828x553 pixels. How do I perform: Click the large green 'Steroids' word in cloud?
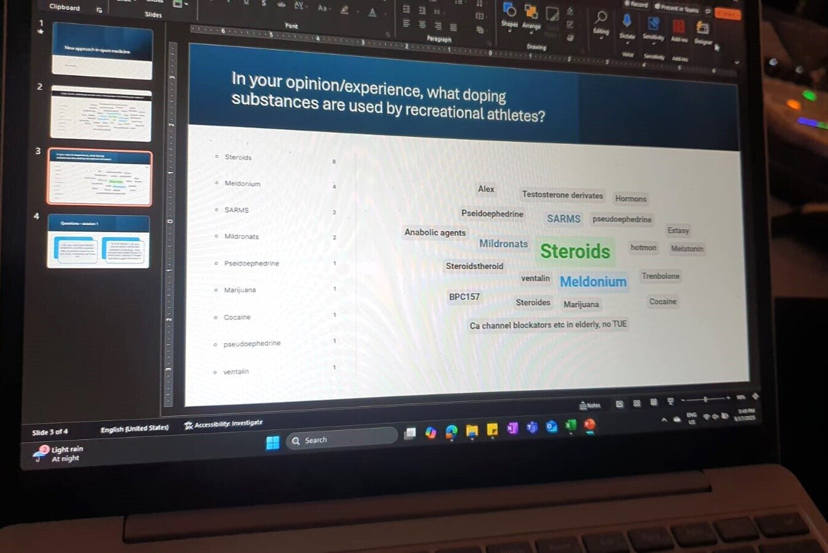tap(575, 251)
